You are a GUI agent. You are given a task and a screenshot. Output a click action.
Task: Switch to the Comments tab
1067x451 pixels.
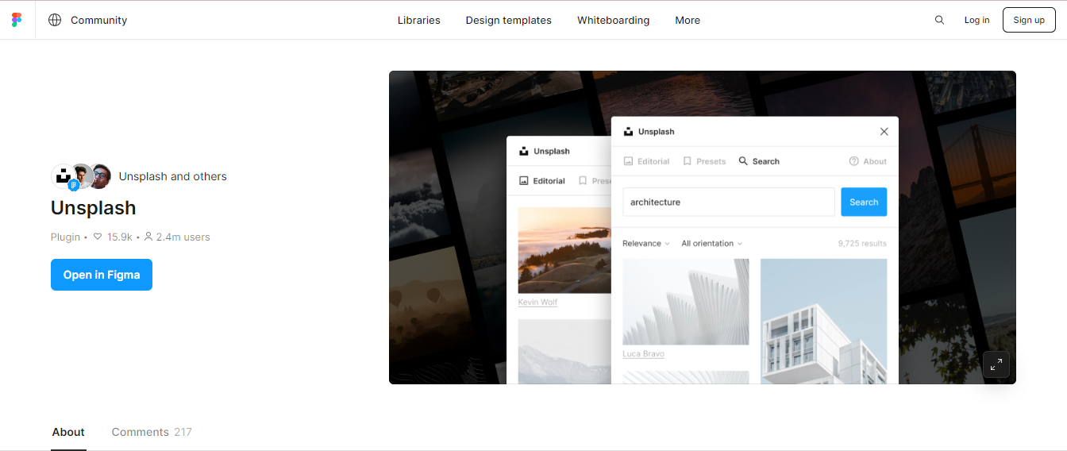pos(152,432)
